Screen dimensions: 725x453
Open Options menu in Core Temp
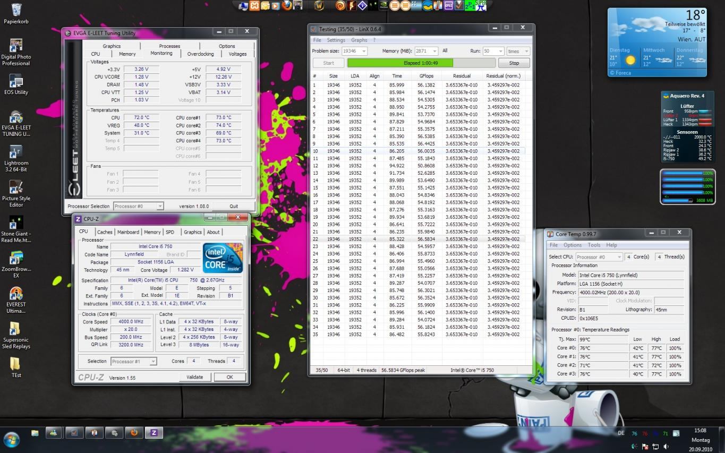573,245
